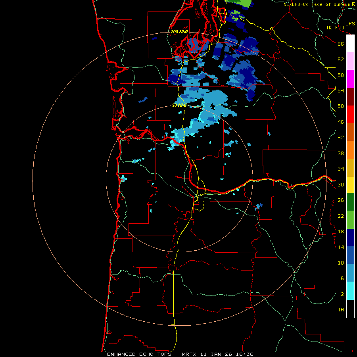Click the 'NEXLAB-College of DuPage' credit text
Screen dimensions: 357x357
pos(317,4)
